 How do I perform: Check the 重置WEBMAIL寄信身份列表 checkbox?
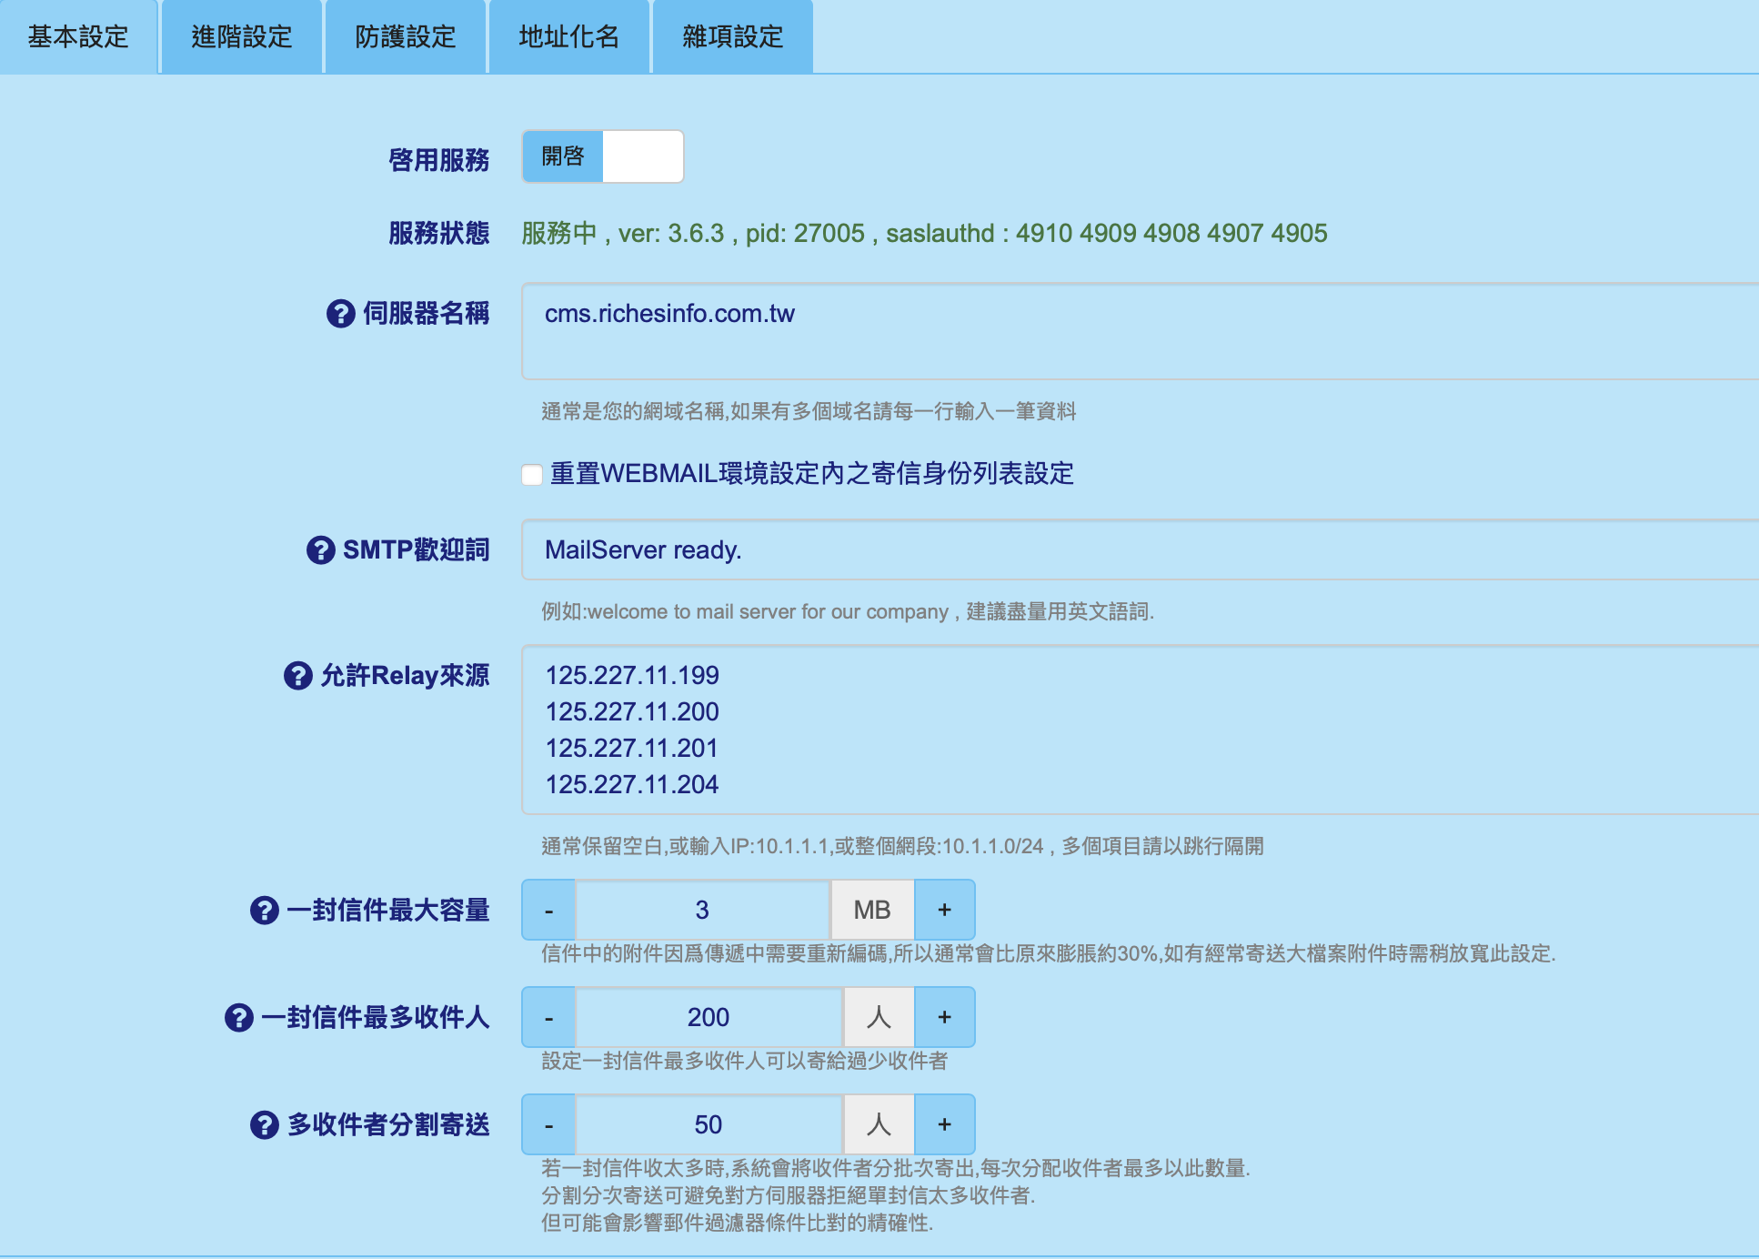[x=531, y=474]
